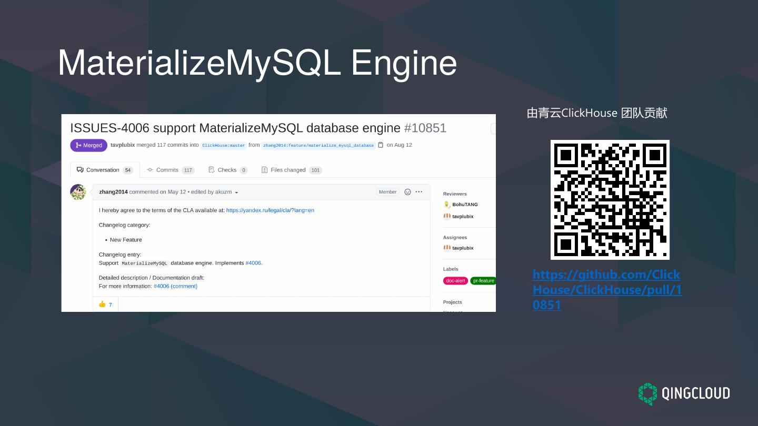Click the "由青云ClickHouse 团队贡献" caption
The width and height of the screenshot is (758, 426).
pyautogui.click(x=597, y=113)
